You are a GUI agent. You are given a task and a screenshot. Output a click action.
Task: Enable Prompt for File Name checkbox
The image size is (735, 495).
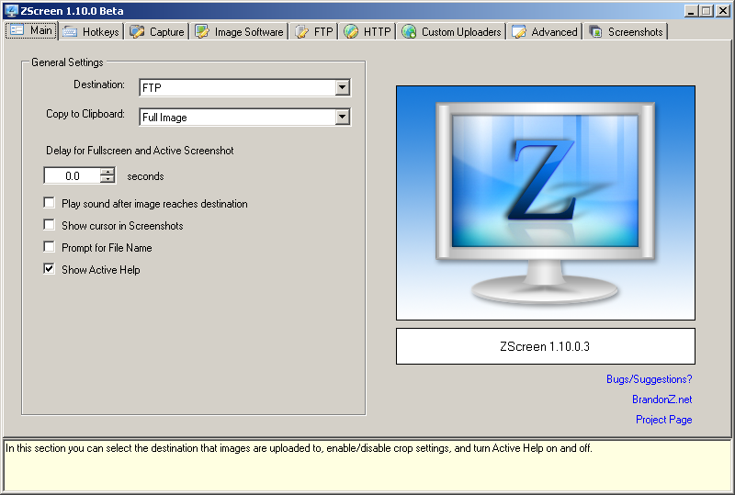(x=50, y=246)
